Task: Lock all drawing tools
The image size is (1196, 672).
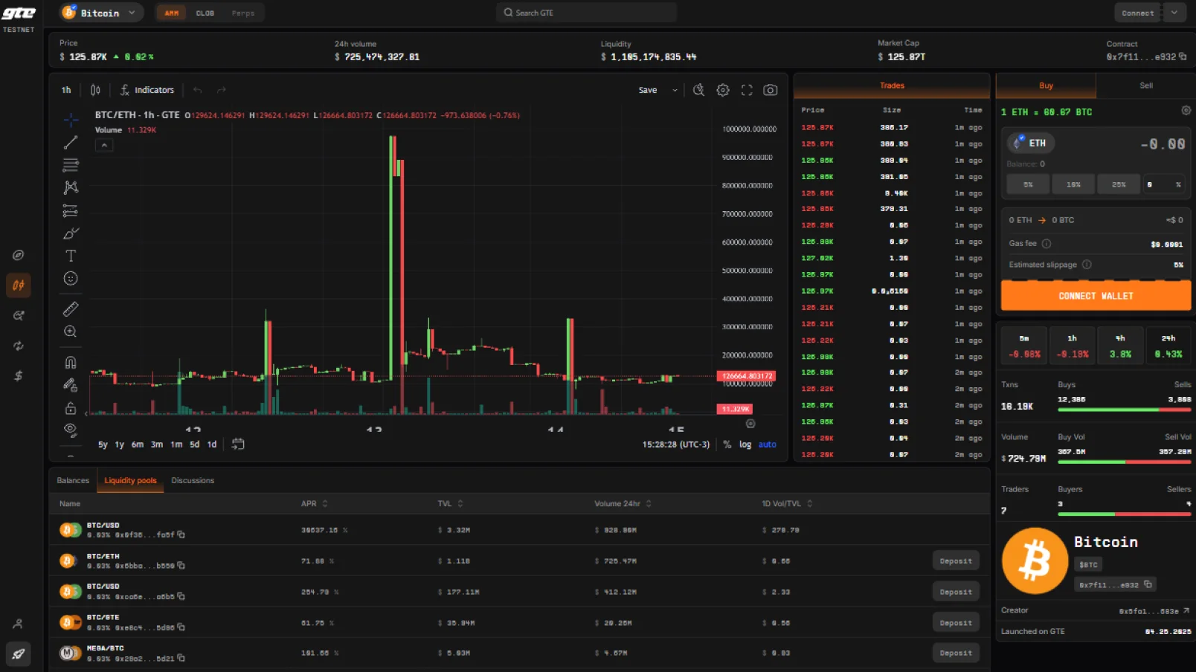Action: [x=71, y=408]
